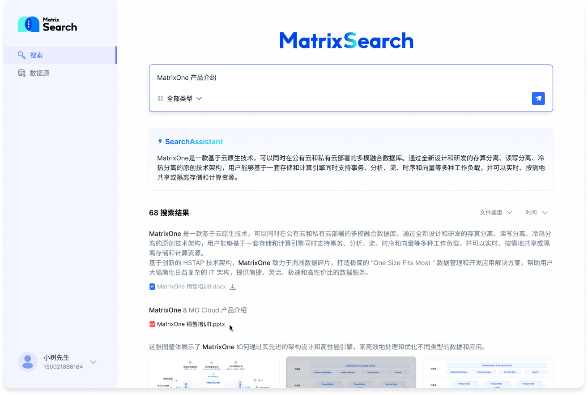Click the first result's MatrixOne description text
588x395 pixels.
point(351,253)
